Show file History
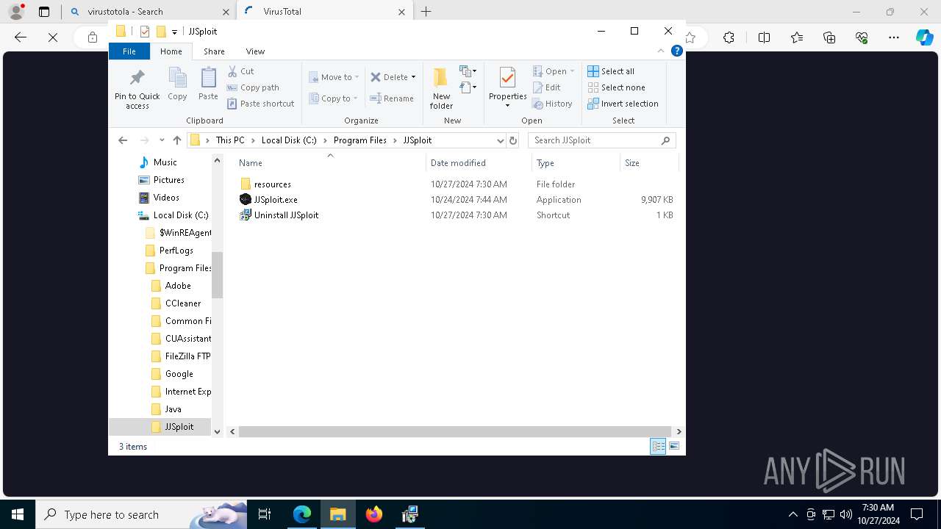The height and width of the screenshot is (529, 941). pos(553,104)
